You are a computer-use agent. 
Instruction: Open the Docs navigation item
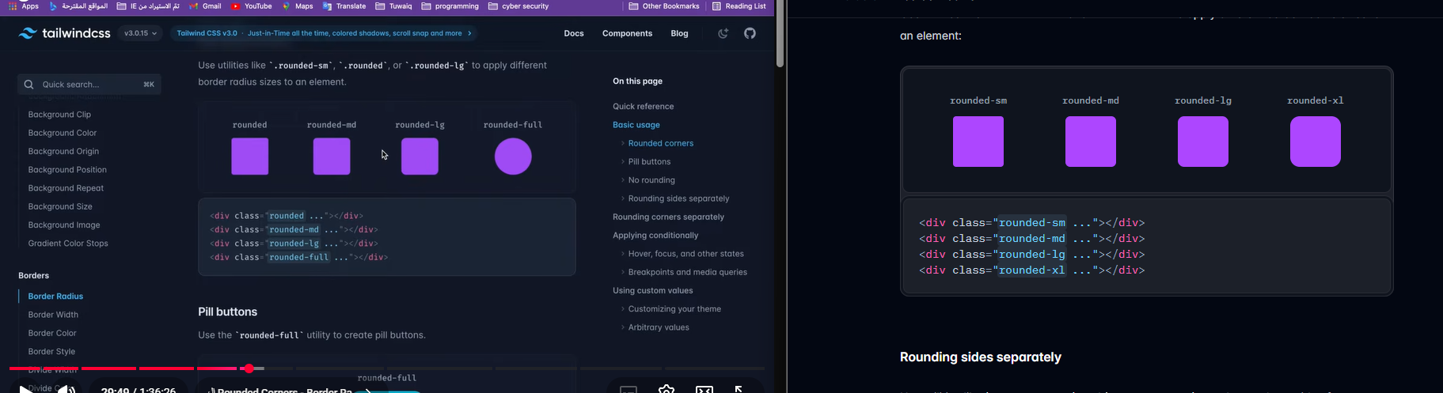[x=574, y=33]
